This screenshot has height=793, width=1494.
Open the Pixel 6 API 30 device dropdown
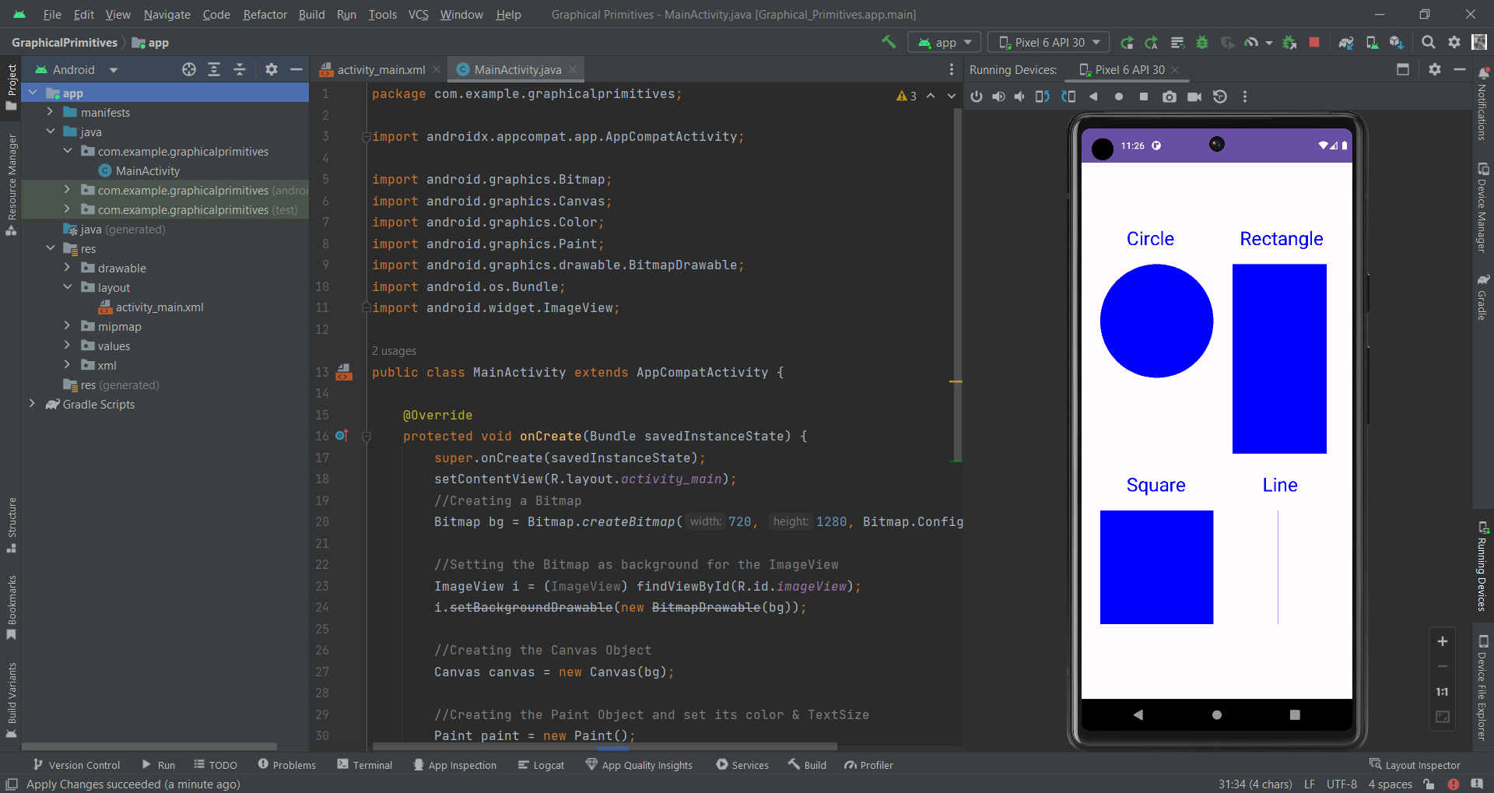tap(1047, 42)
